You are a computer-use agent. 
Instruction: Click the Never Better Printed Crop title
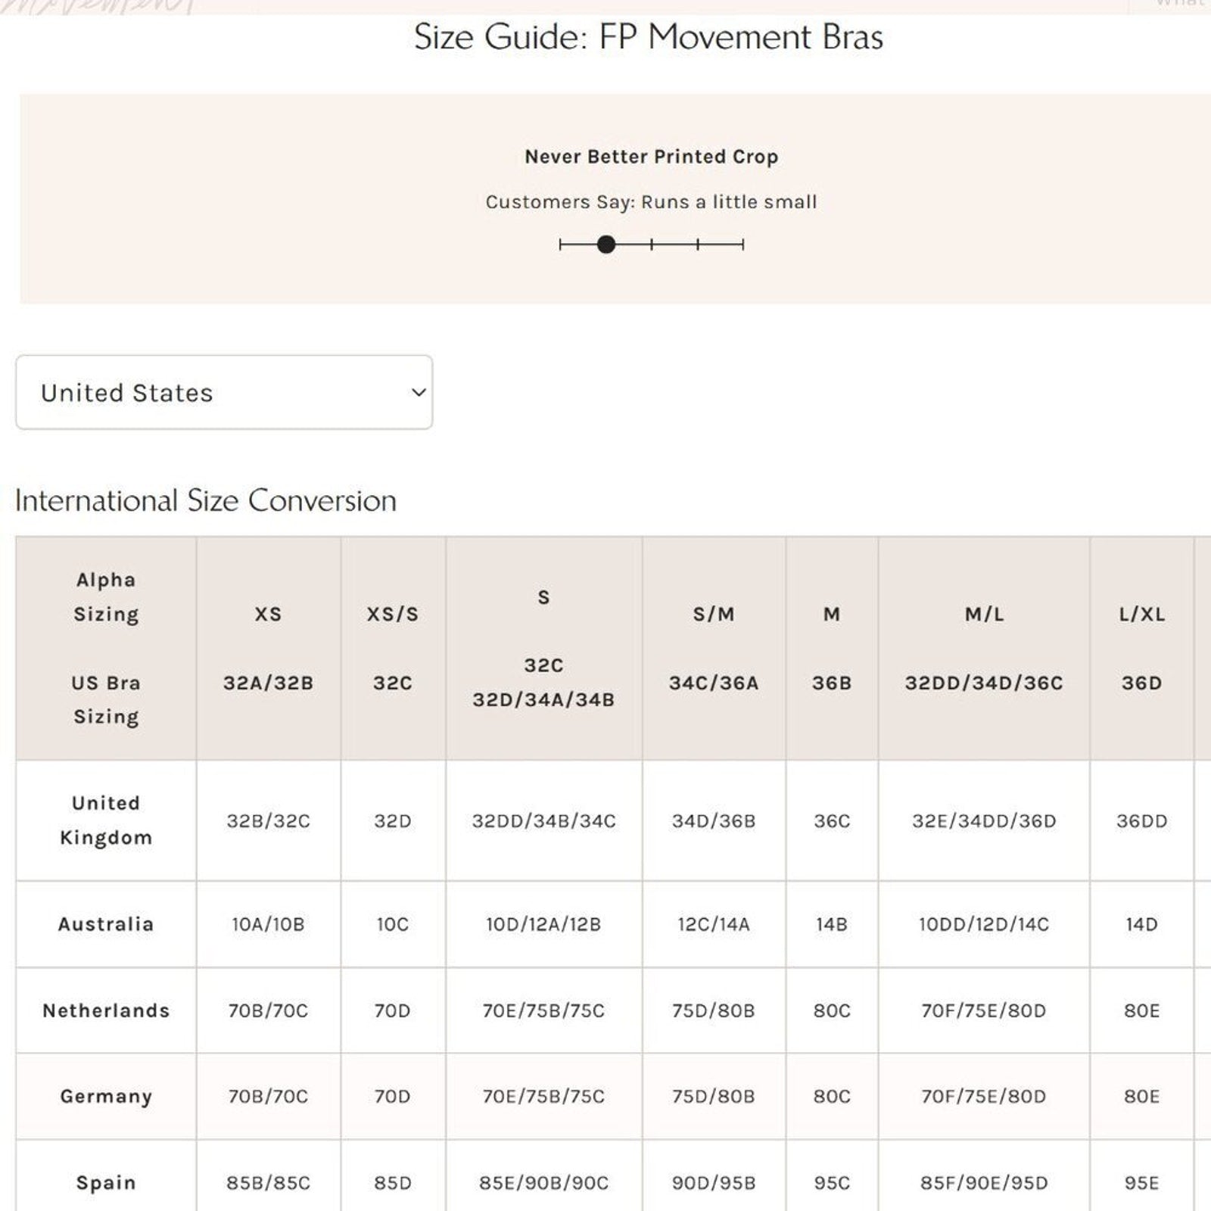(x=651, y=157)
